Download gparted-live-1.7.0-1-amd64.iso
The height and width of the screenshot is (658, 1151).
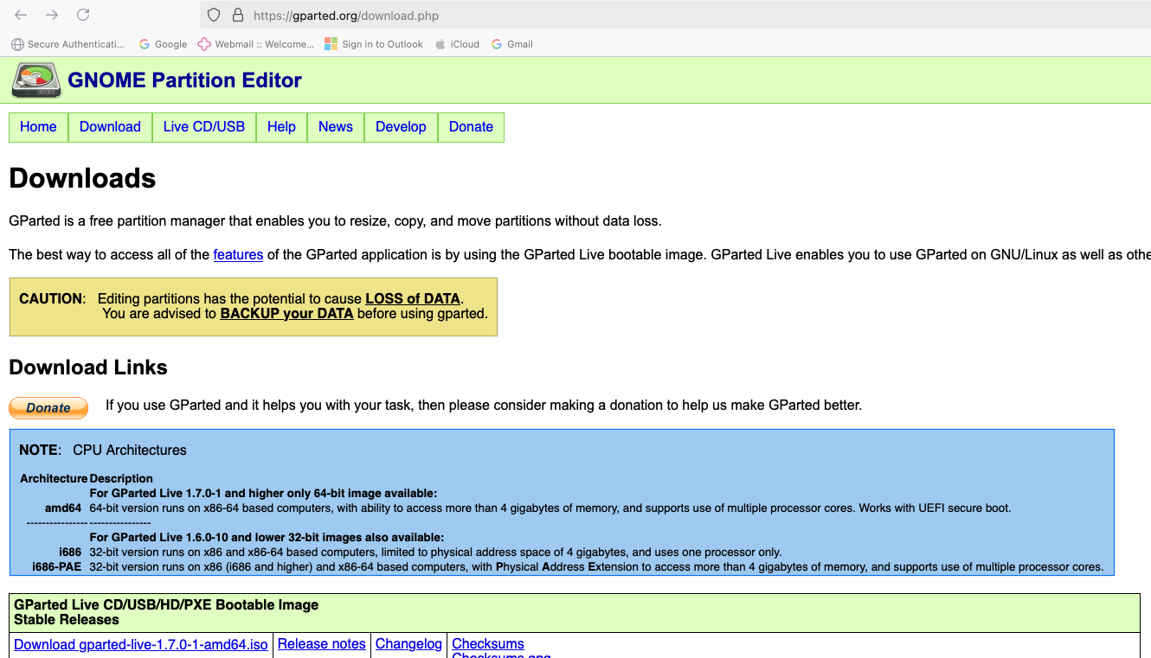click(141, 644)
